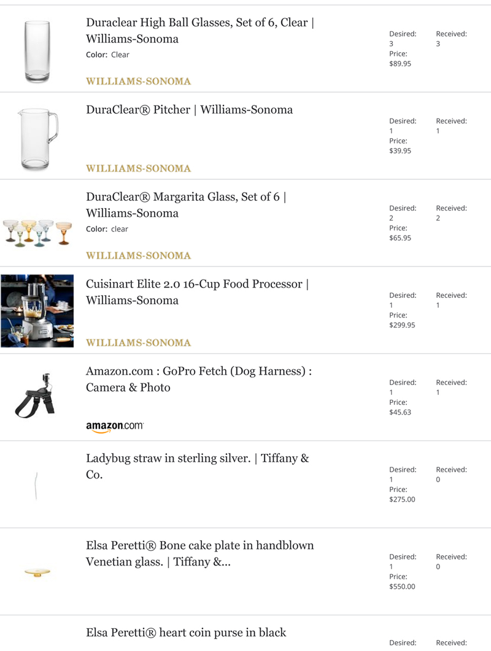Click Williams-Sonoma logo under Margarita Glass
This screenshot has height=651, width=491.
[138, 255]
